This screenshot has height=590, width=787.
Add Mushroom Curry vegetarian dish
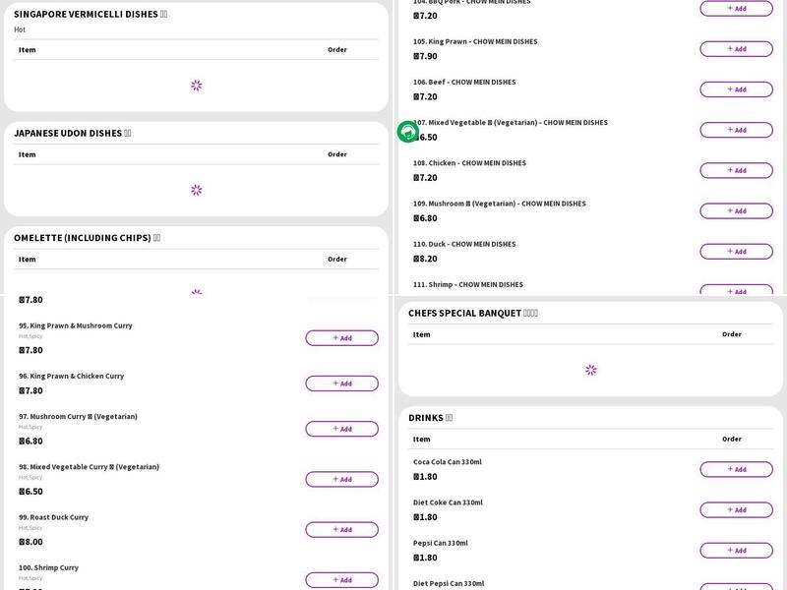point(341,429)
